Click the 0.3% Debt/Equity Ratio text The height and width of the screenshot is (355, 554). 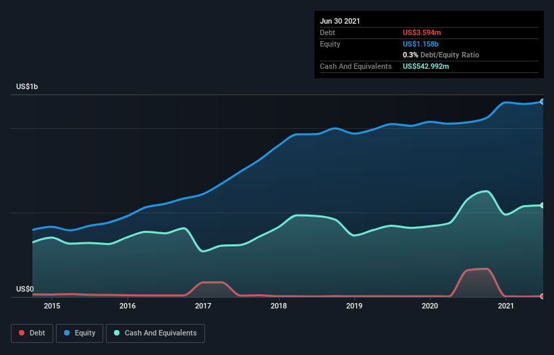click(441, 55)
